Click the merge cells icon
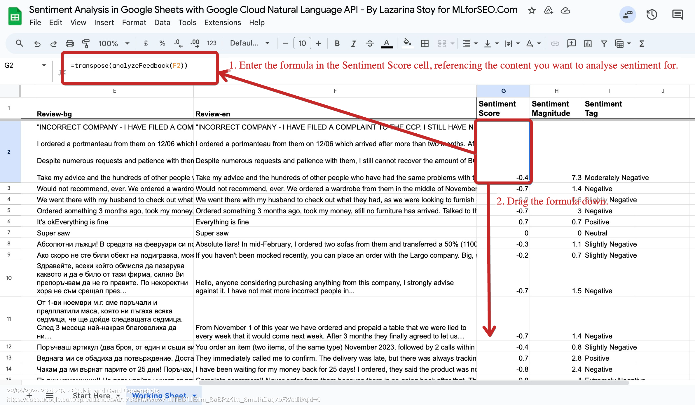The width and height of the screenshot is (695, 405). (442, 43)
